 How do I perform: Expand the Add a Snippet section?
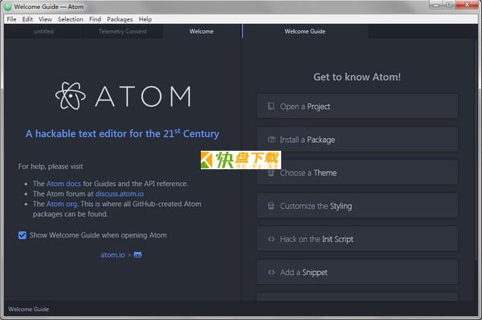coord(357,272)
